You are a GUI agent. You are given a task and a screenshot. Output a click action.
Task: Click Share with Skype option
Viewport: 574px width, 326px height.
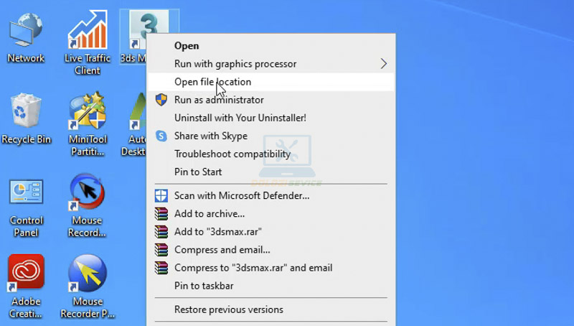click(x=210, y=136)
